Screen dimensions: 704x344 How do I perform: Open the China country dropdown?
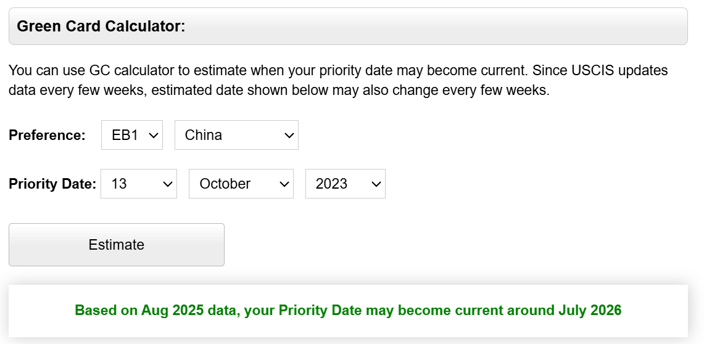tap(236, 135)
